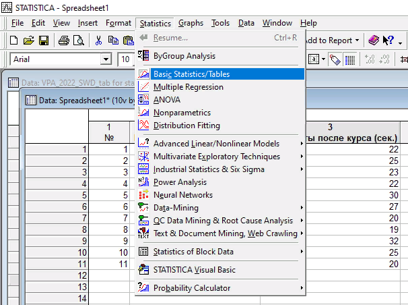
Task: Open the Add to Report dropdown
Action: point(357,40)
